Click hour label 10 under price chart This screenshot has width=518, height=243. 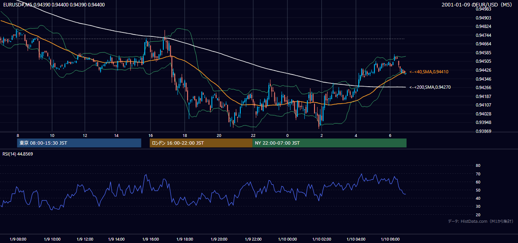pos(52,135)
